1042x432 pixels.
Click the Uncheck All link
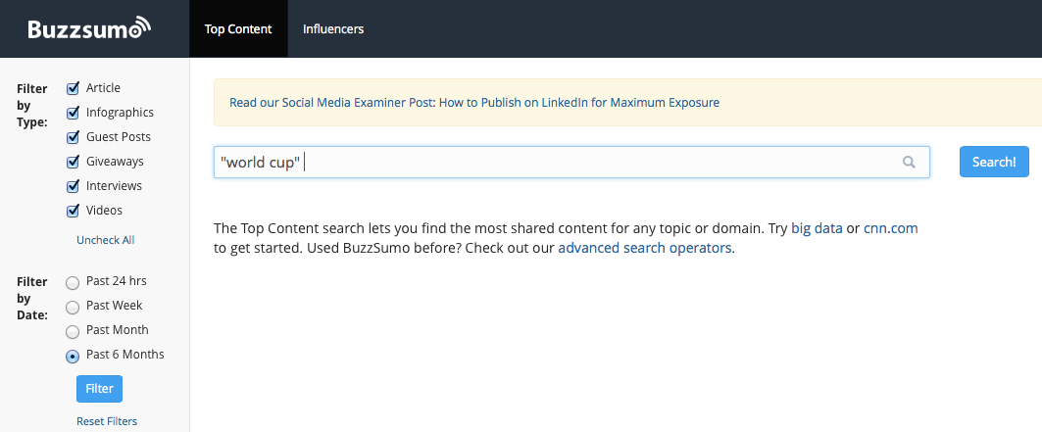(x=106, y=240)
